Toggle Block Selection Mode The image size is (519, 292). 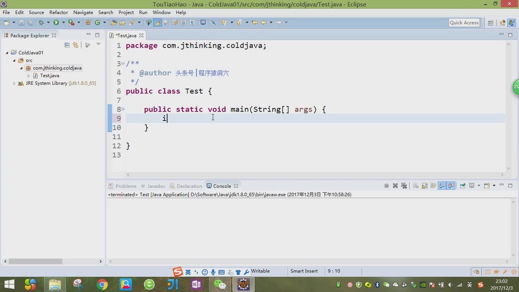coord(183,23)
